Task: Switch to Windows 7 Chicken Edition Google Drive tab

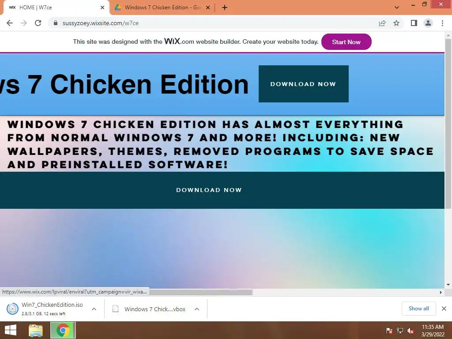Action: point(162,8)
